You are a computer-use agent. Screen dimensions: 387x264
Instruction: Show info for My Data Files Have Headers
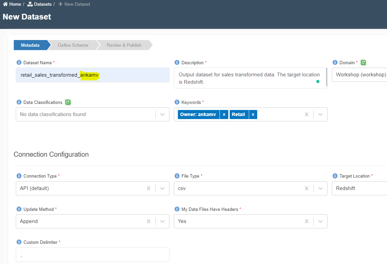(177, 209)
